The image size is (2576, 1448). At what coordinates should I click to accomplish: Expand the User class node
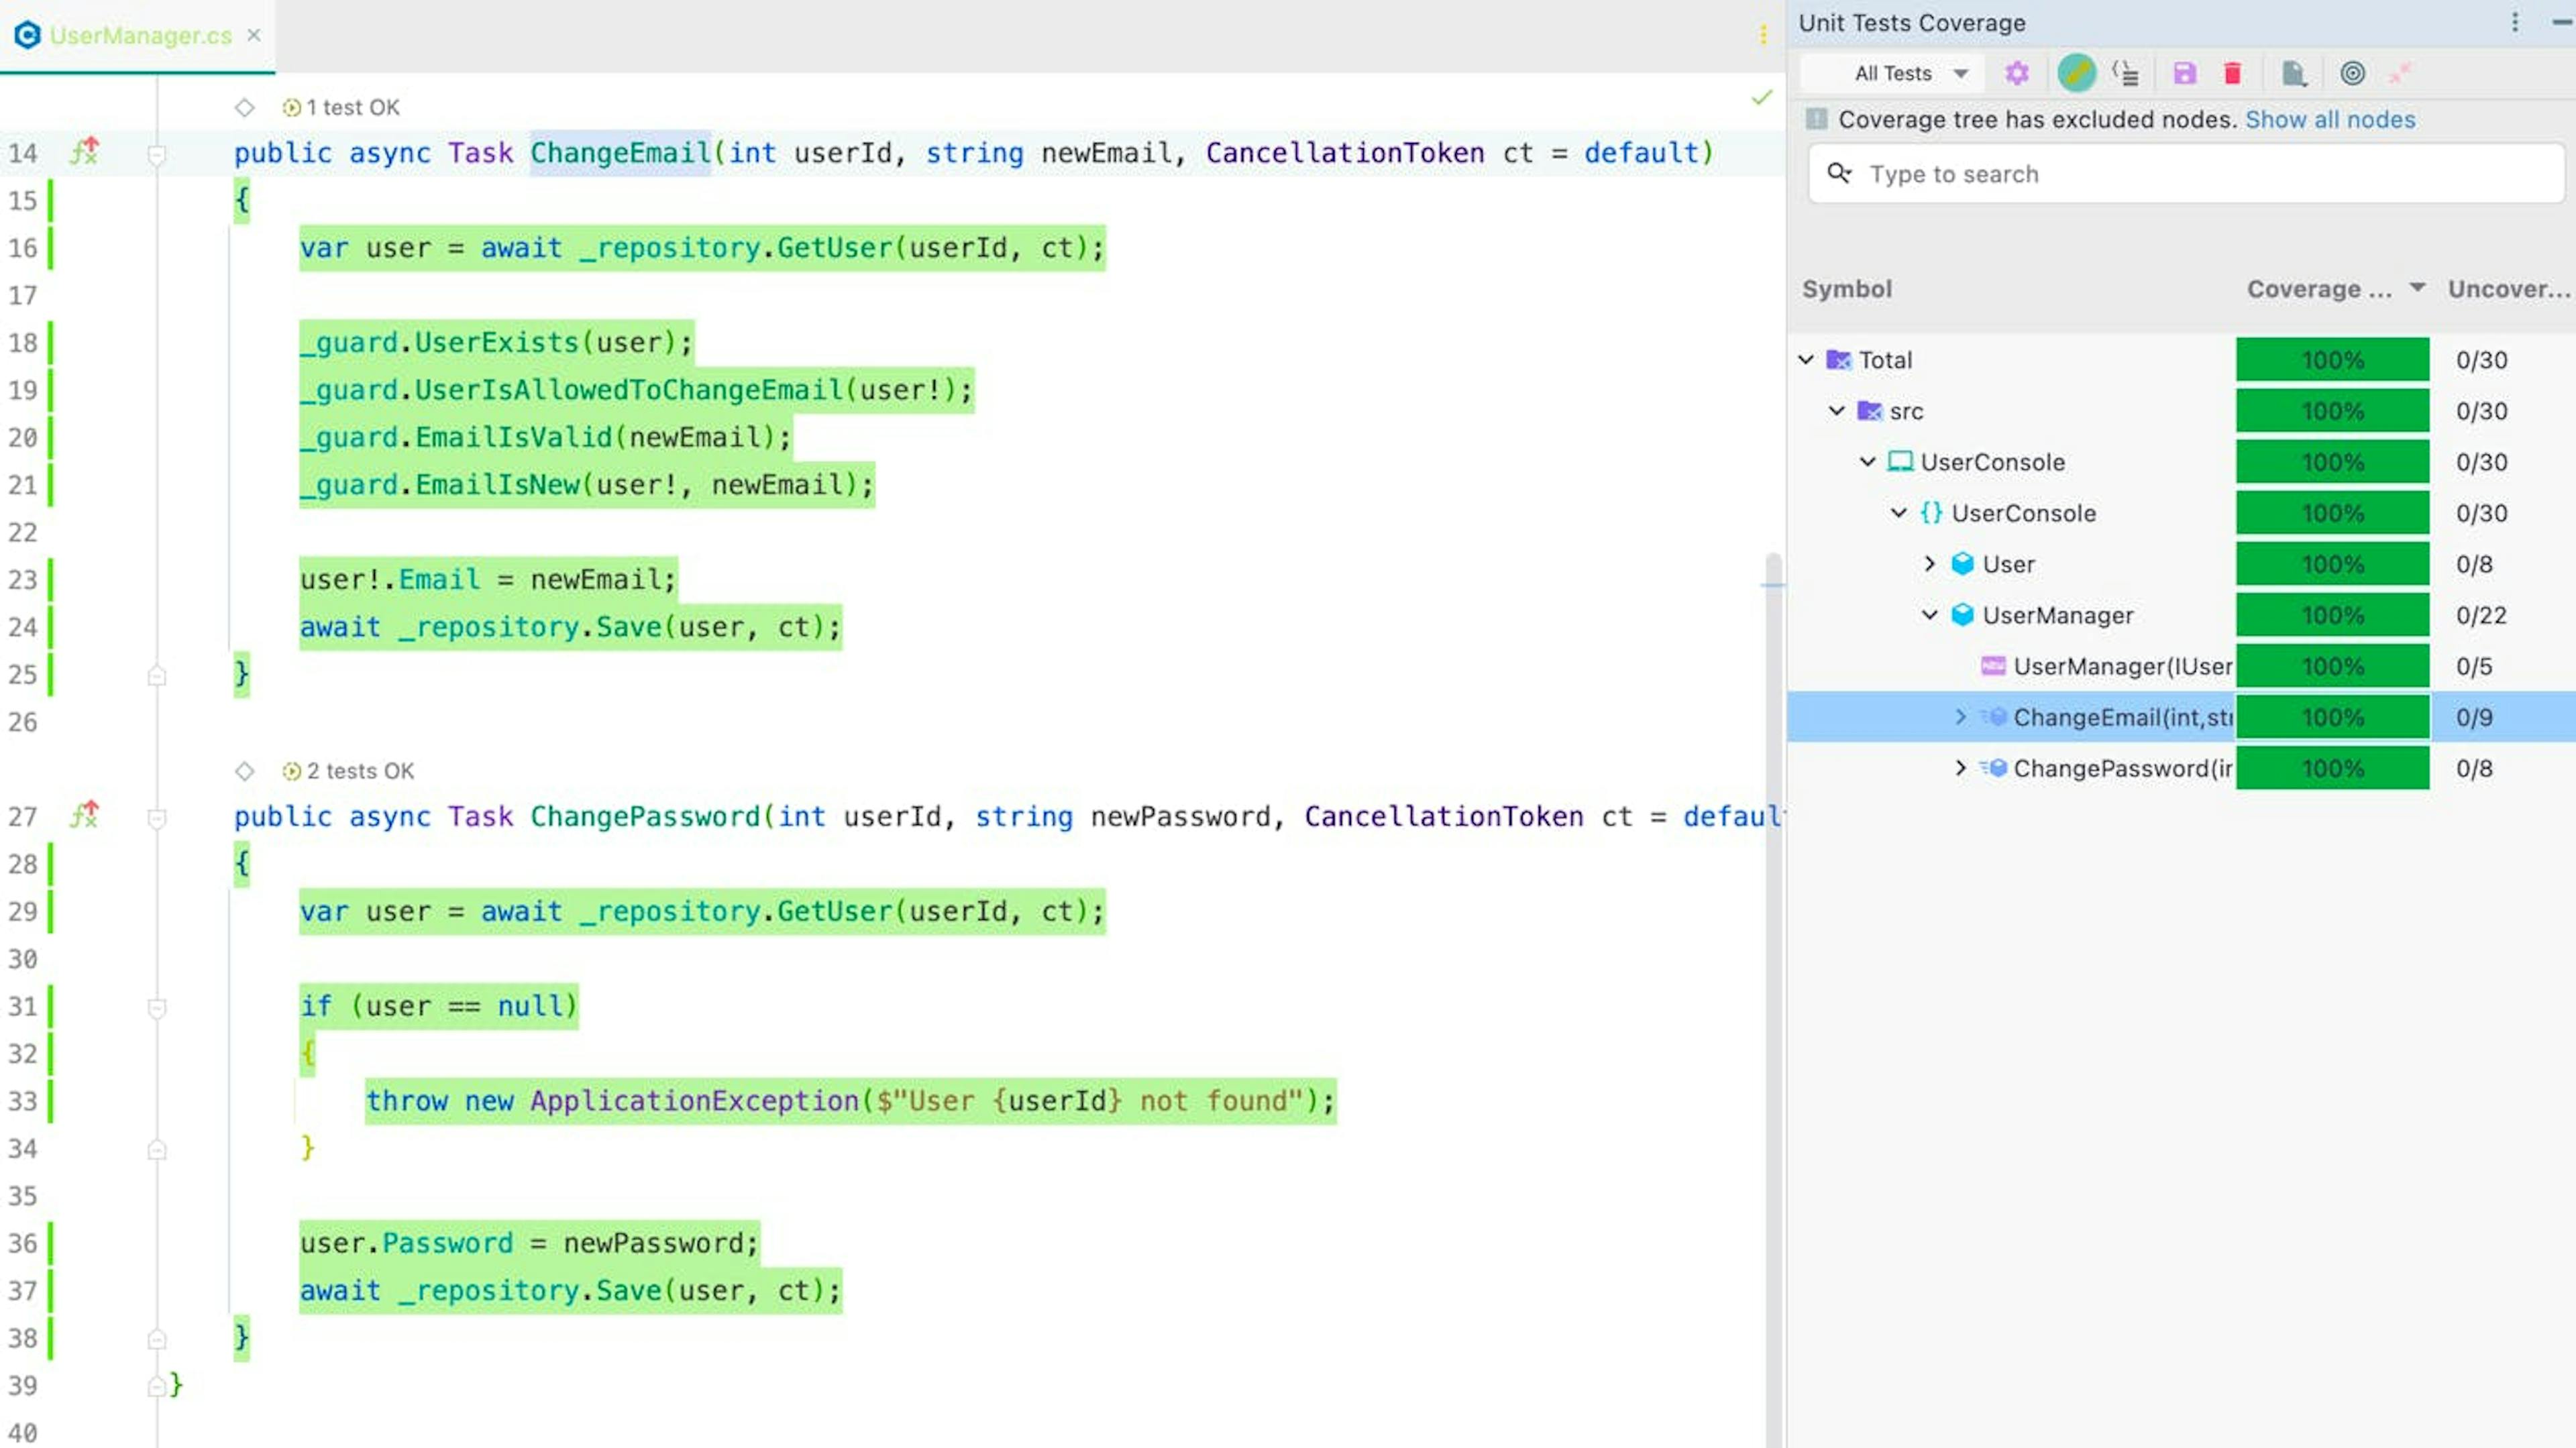tap(1929, 564)
